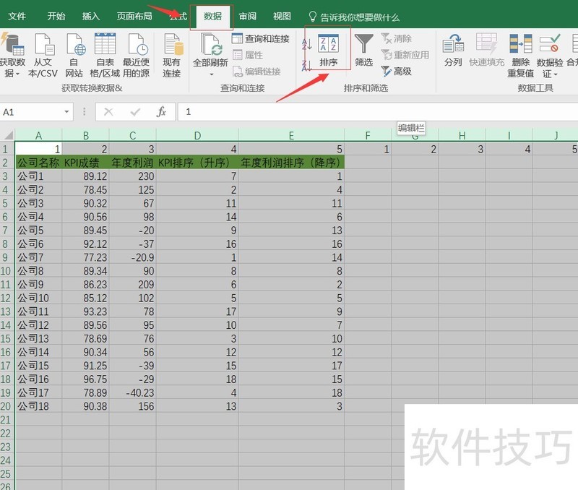578x490 pixels.
Task: Open 高级 filter options
Action: (397, 71)
